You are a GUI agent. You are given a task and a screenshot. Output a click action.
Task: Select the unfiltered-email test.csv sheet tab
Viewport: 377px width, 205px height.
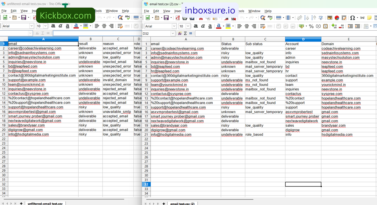pyautogui.click(x=45, y=204)
